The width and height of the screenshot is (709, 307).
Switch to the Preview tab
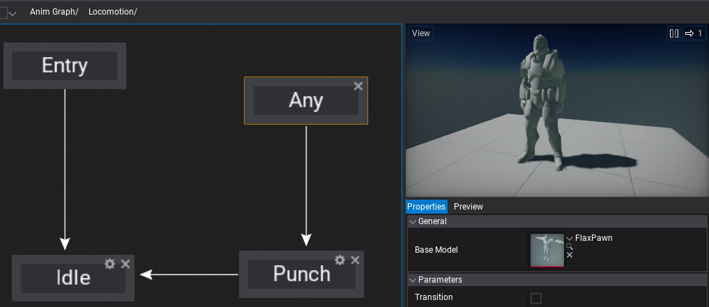[468, 206]
